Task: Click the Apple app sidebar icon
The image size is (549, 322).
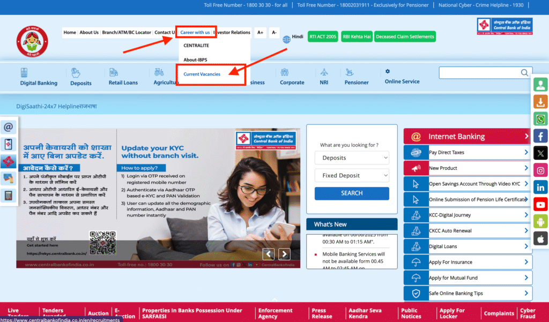Action: 540,239
